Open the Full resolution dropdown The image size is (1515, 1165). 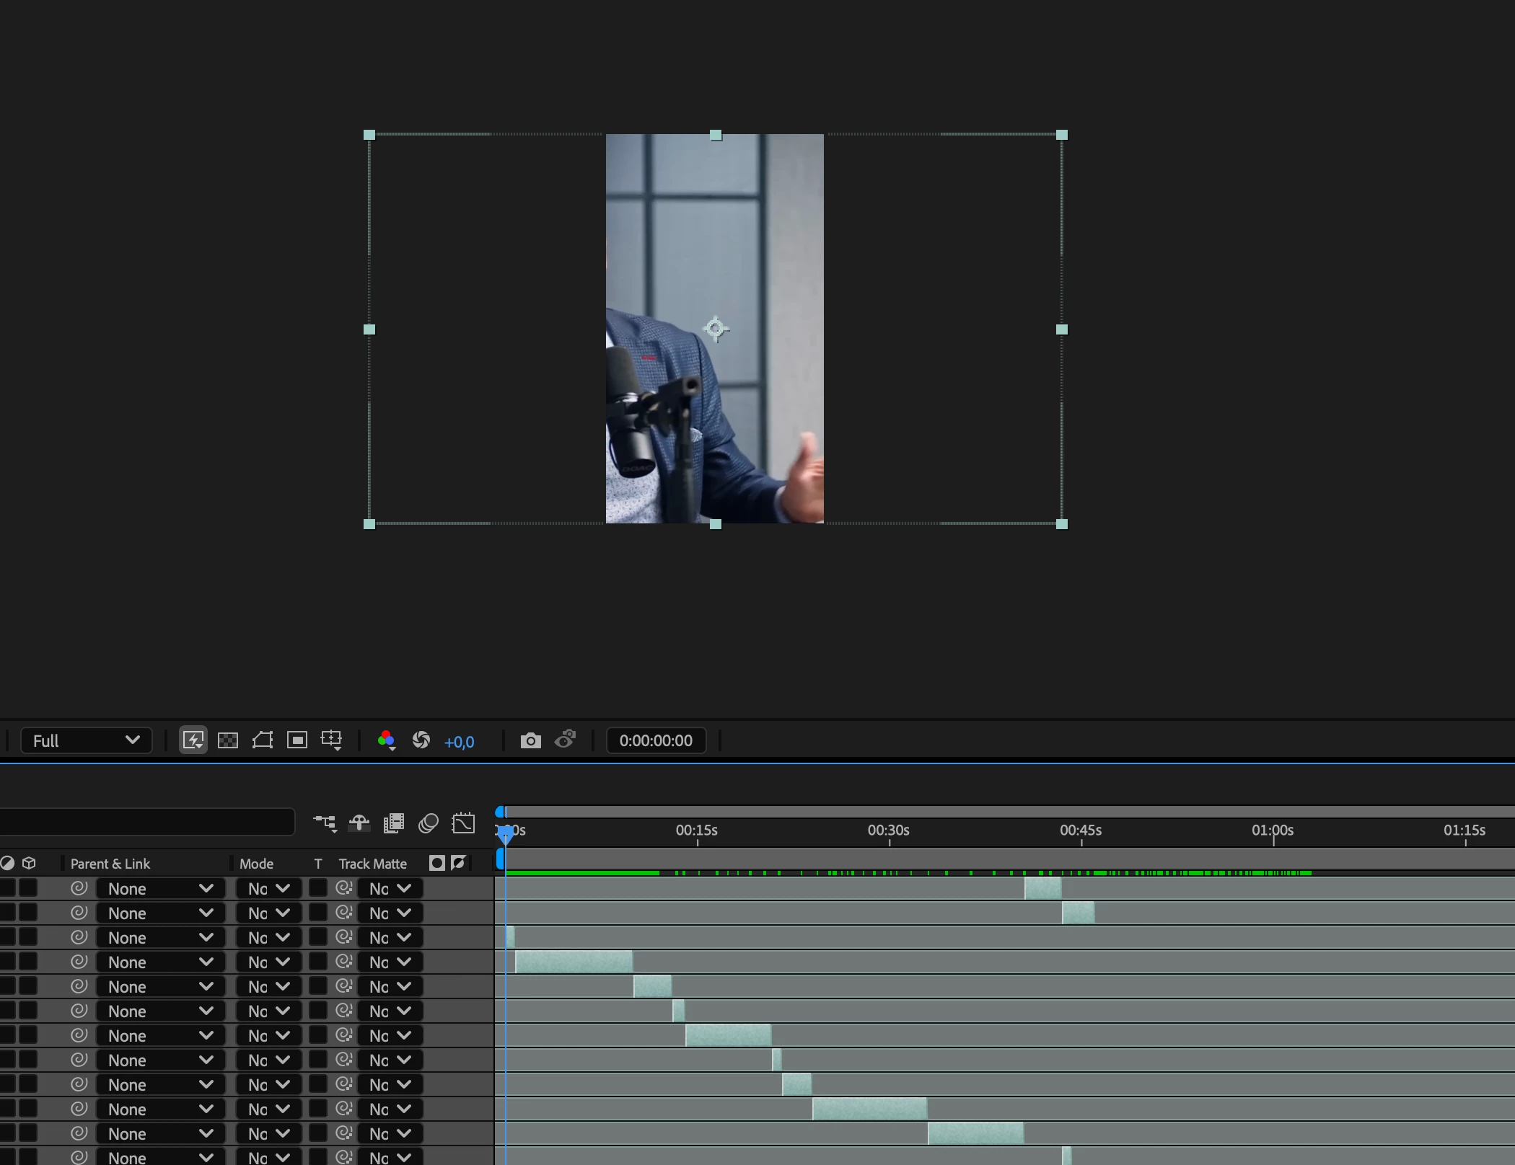86,740
